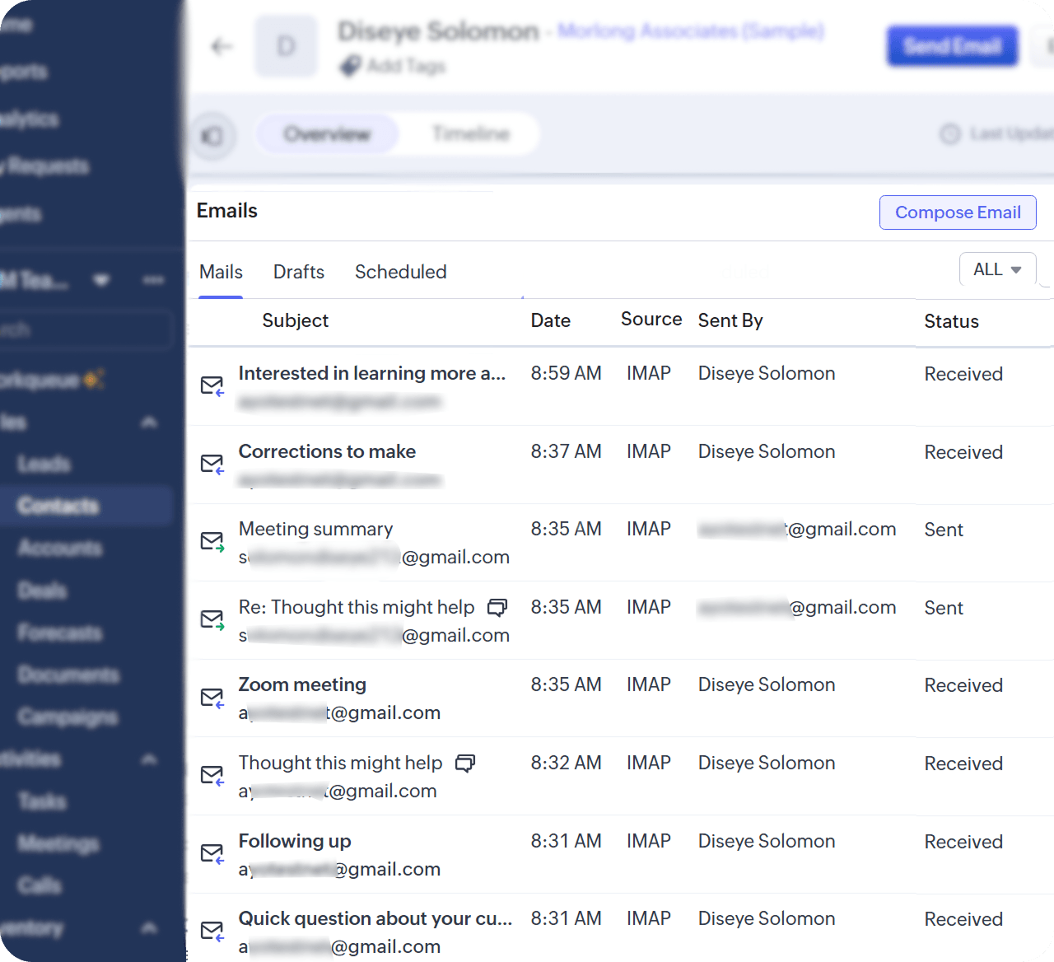Click the three-dots menu next to the team name

tap(153, 280)
